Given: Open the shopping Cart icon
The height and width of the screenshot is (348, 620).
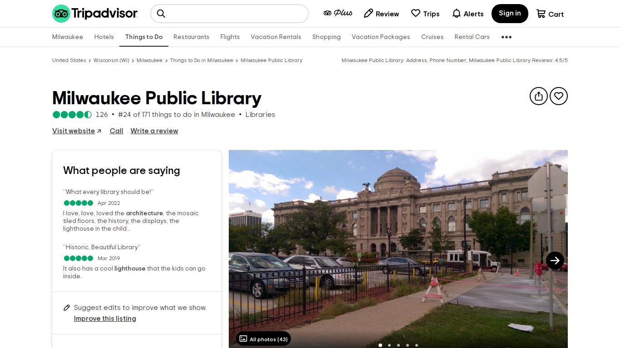Looking at the screenshot, I should pos(541,14).
